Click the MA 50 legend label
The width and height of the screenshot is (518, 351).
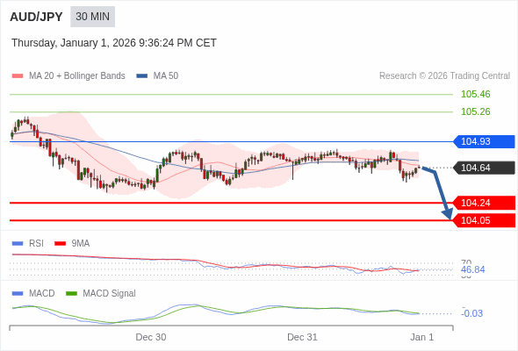click(166, 76)
